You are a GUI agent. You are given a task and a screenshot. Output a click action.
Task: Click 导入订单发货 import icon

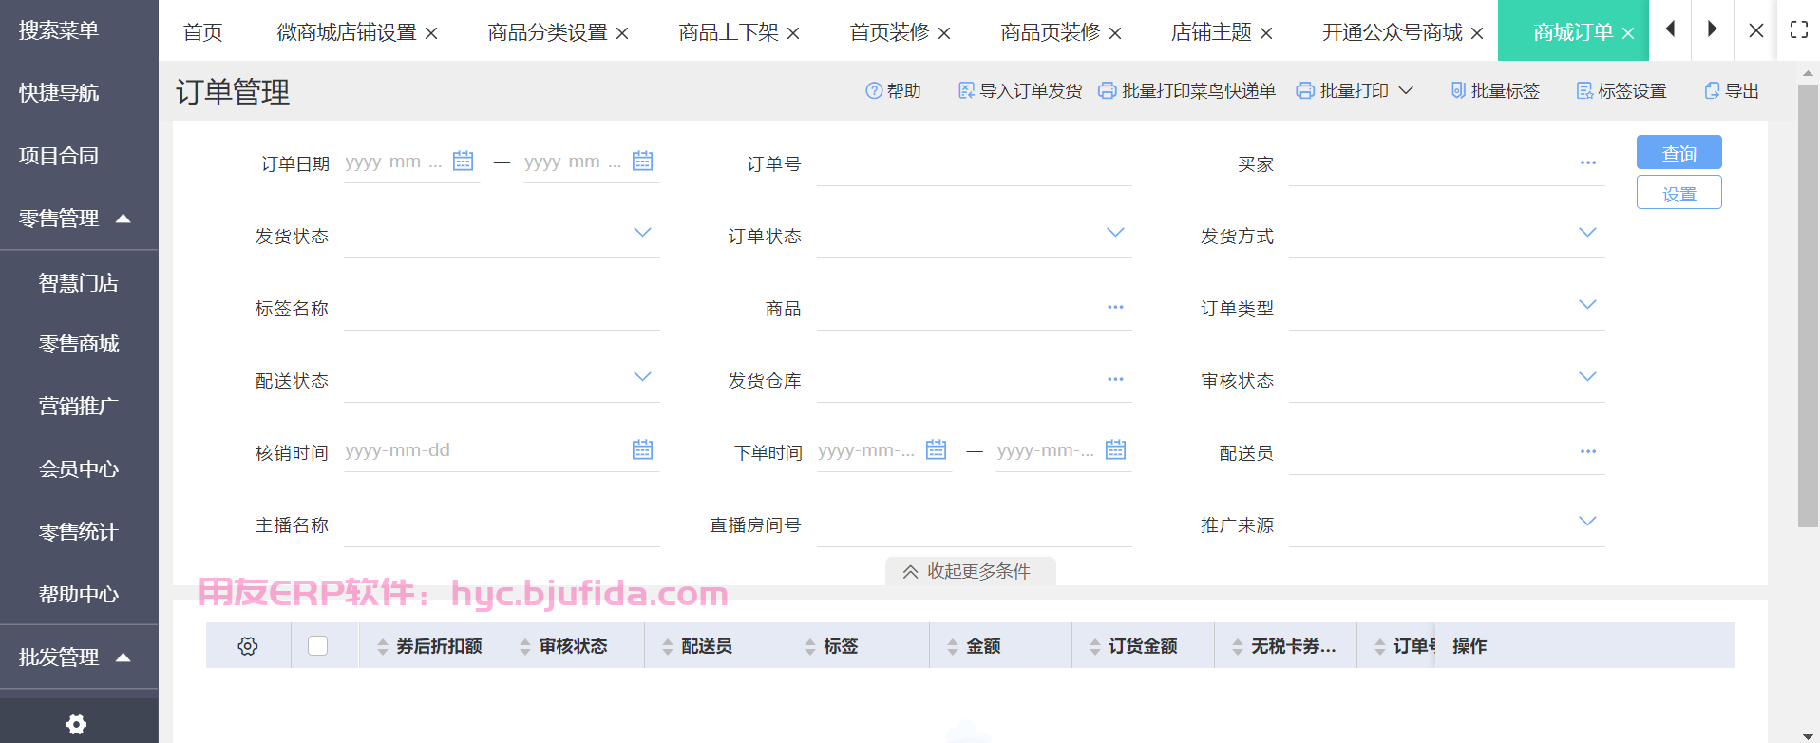pos(966,90)
